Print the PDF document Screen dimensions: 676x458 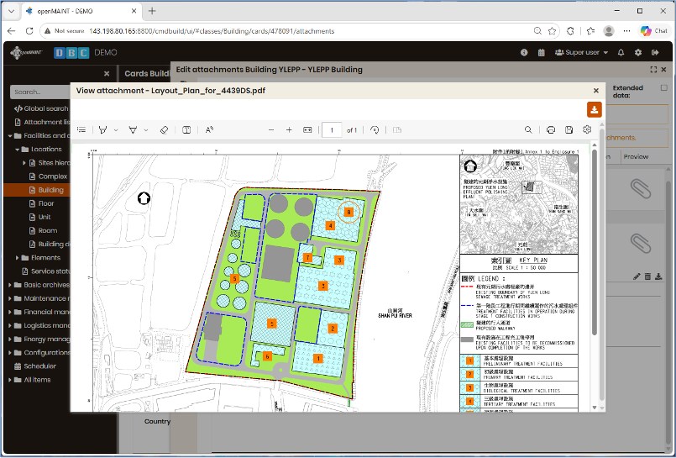[x=551, y=129]
